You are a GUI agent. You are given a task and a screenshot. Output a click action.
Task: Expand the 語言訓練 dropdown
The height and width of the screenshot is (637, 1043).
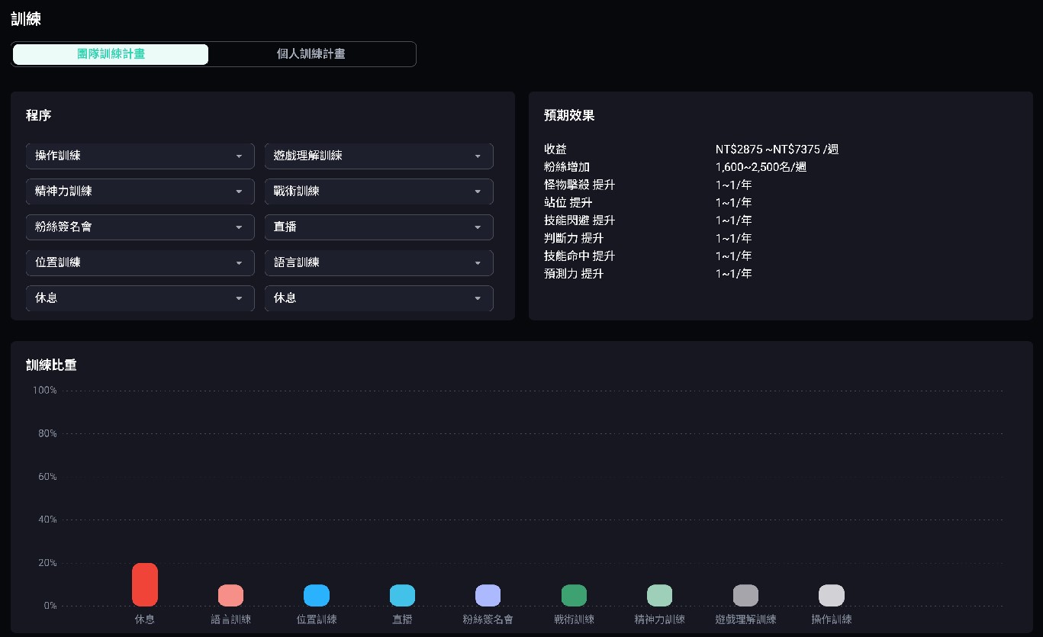[x=378, y=262]
